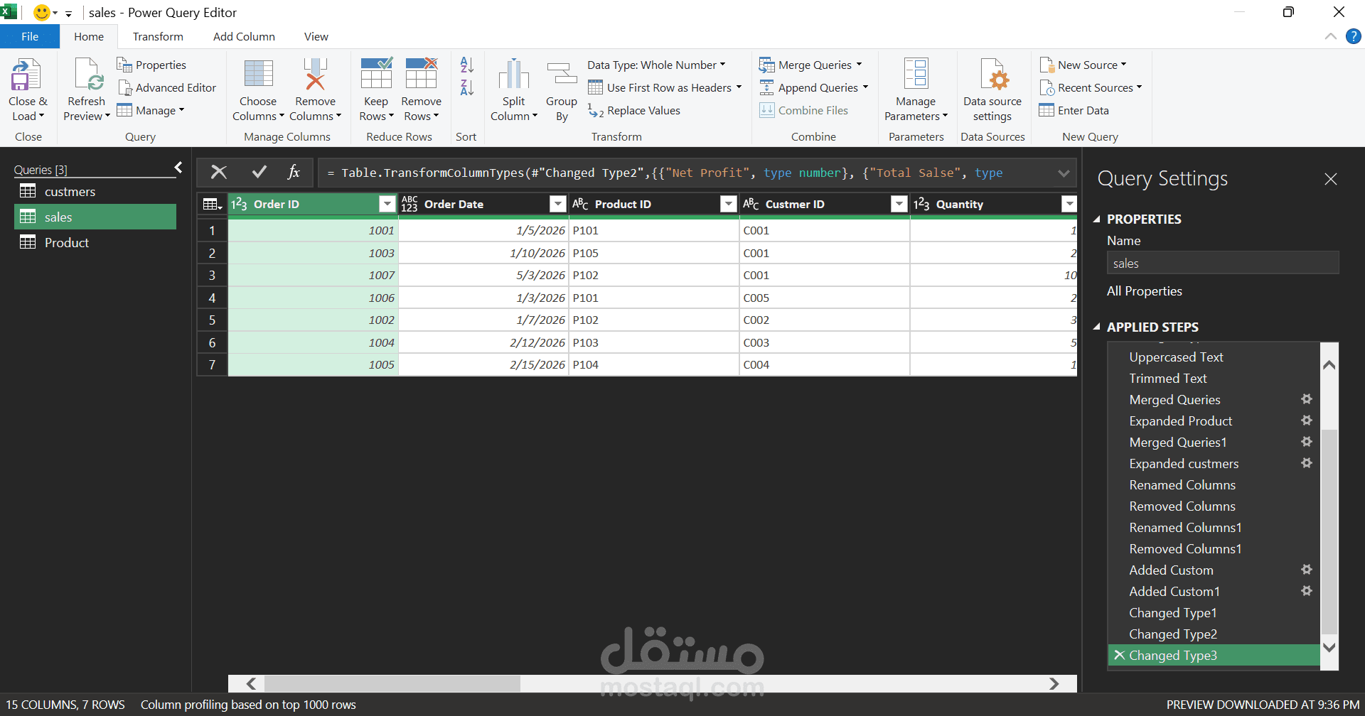The image size is (1365, 716).
Task: Open settings gear for Expanded Product step
Action: pos(1307,421)
